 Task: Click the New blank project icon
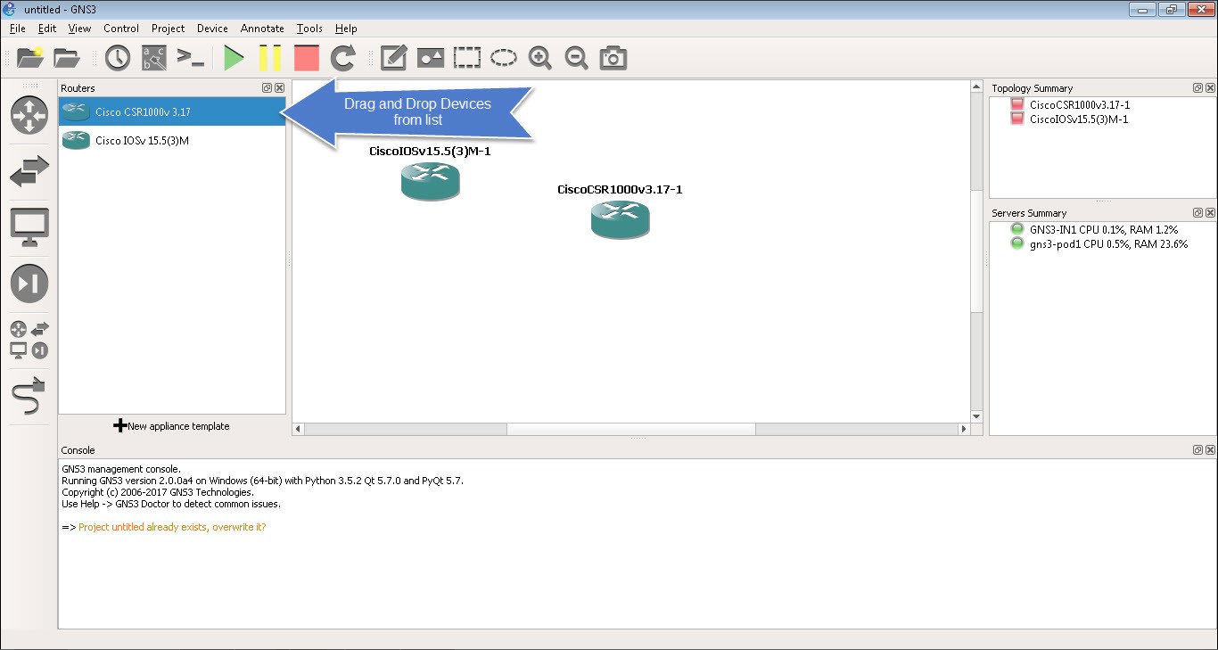pos(30,58)
